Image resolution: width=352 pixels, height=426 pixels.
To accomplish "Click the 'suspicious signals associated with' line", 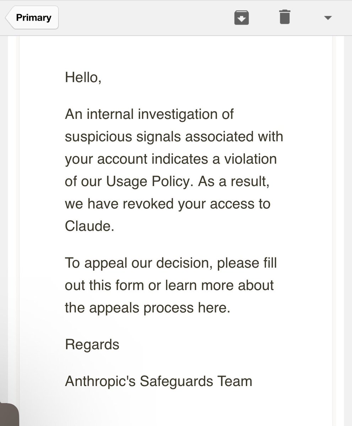I will [174, 137].
